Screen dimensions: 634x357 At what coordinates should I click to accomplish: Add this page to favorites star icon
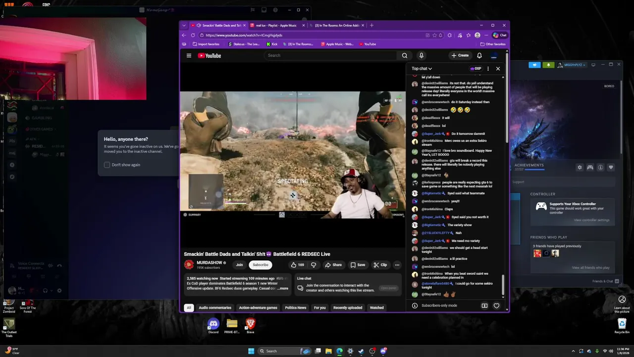[x=434, y=35]
